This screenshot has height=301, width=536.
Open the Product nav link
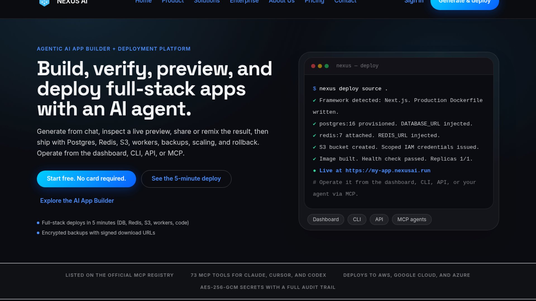click(173, 1)
